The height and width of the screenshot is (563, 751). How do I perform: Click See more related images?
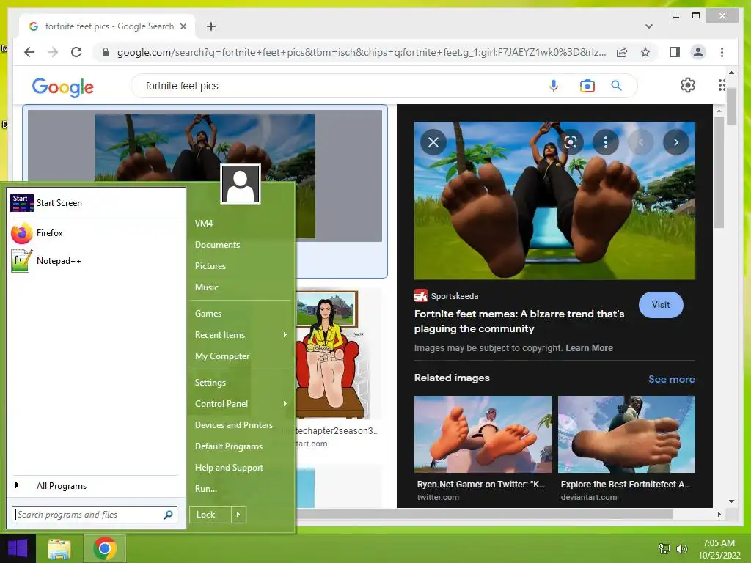tap(672, 379)
